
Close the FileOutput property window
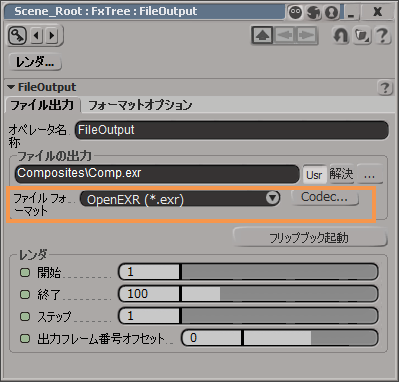click(x=377, y=12)
